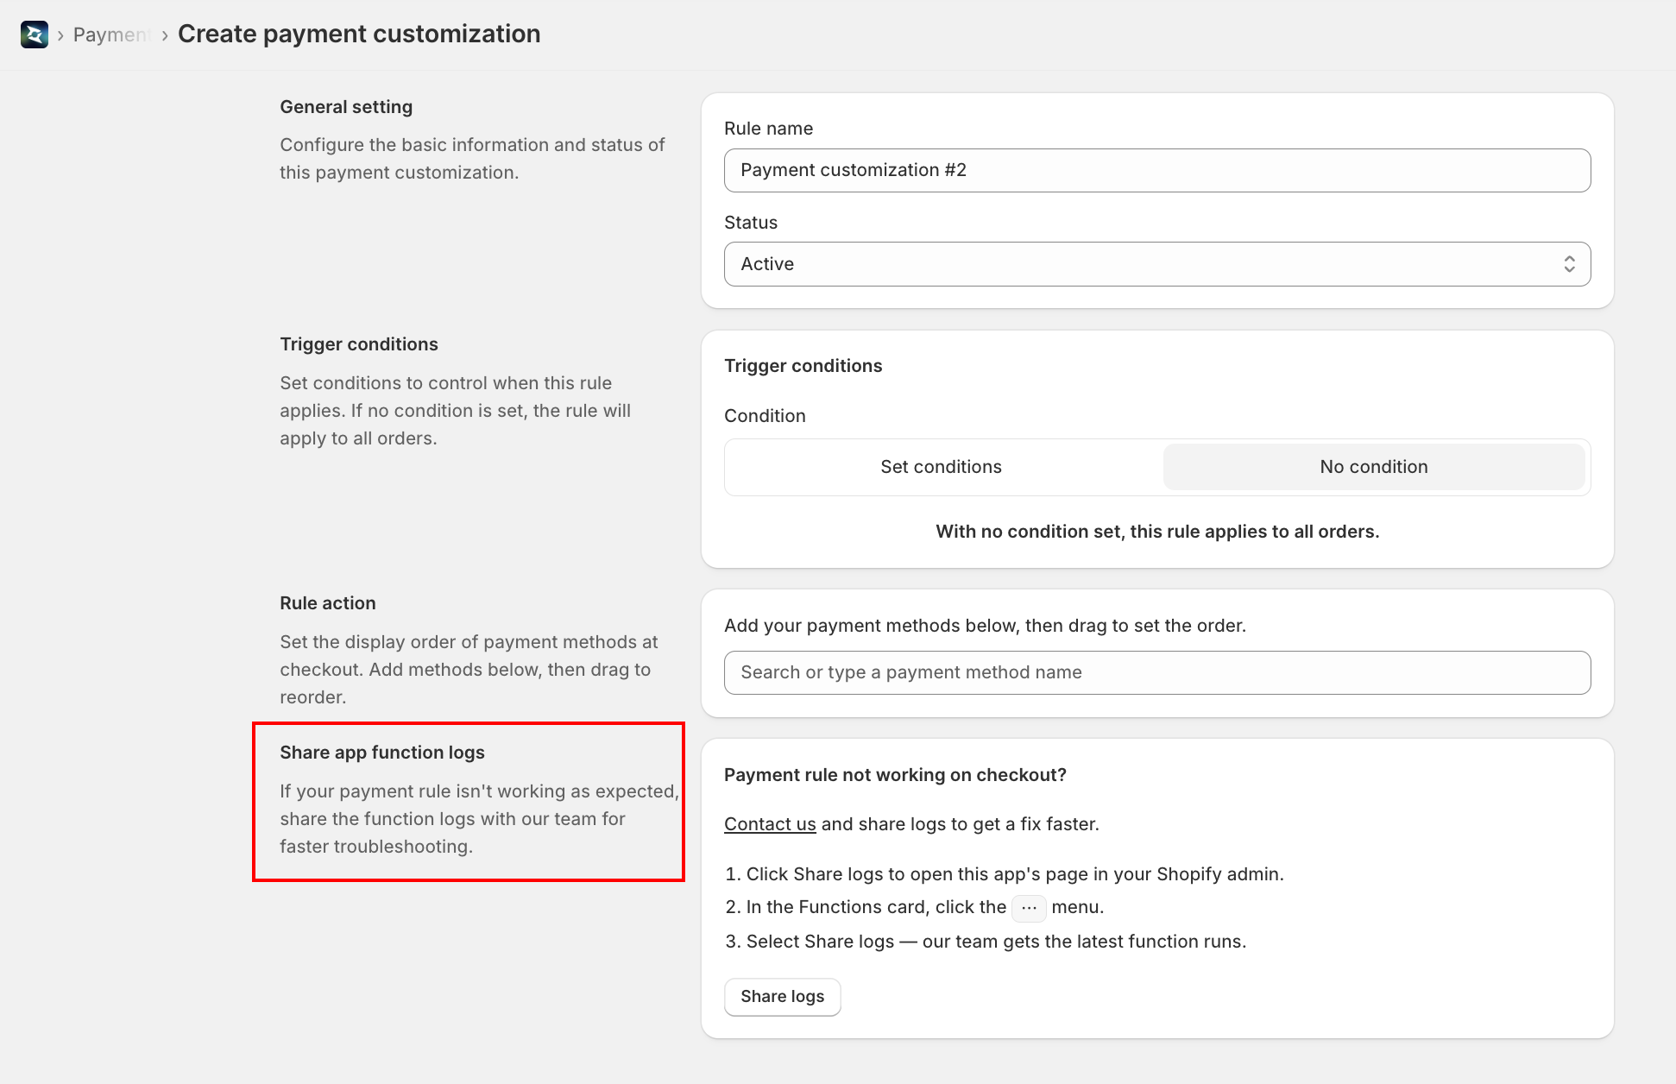The height and width of the screenshot is (1084, 1676).
Task: Click 'Payment rule not working on checkout?' heading
Action: 895,775
